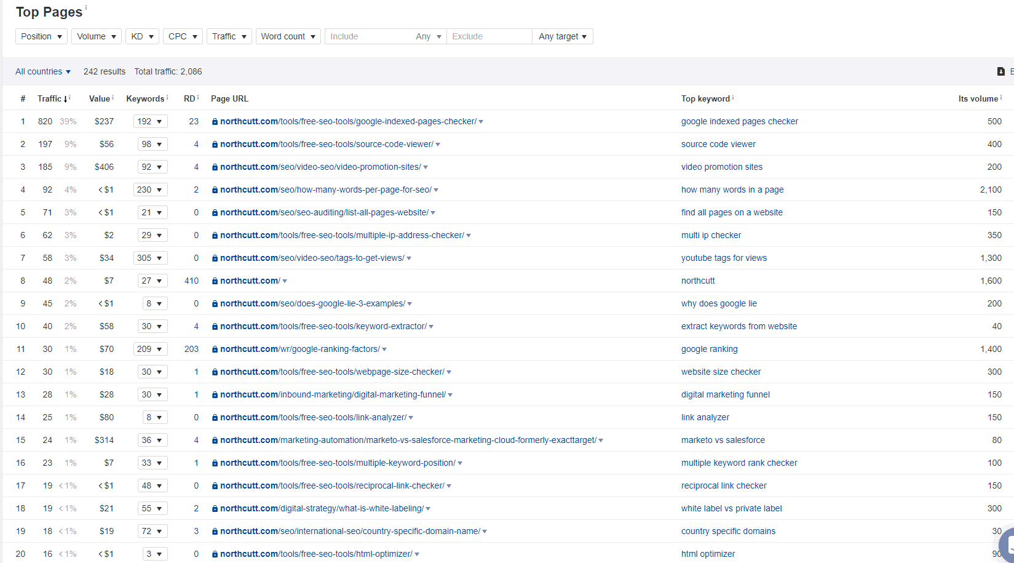The width and height of the screenshot is (1014, 563).
Task: Click the info icon on the Keywords column
Action: [x=167, y=97]
